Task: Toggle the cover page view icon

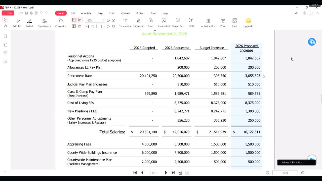Action: point(80,26)
